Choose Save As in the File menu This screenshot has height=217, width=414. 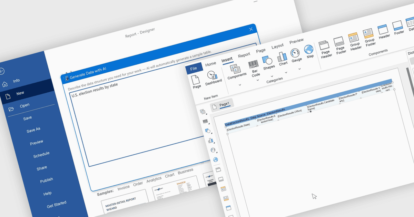(33, 130)
